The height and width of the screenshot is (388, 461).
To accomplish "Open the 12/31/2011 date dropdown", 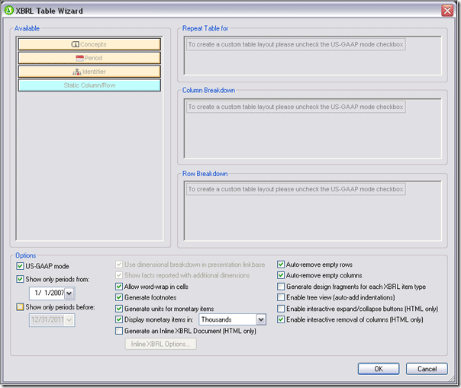I will click(69, 320).
